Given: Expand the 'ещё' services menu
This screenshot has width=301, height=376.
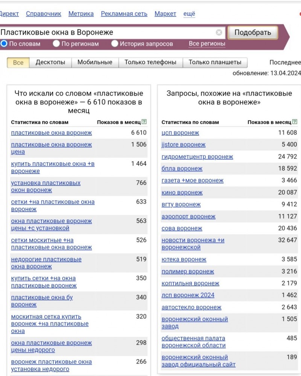Looking at the screenshot, I should click(x=189, y=14).
